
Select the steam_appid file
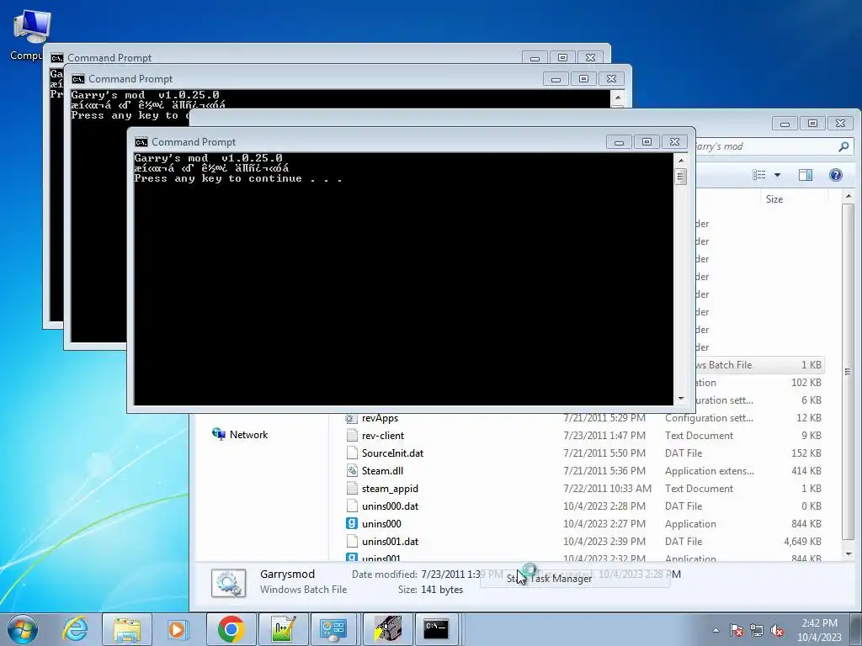[x=390, y=489]
